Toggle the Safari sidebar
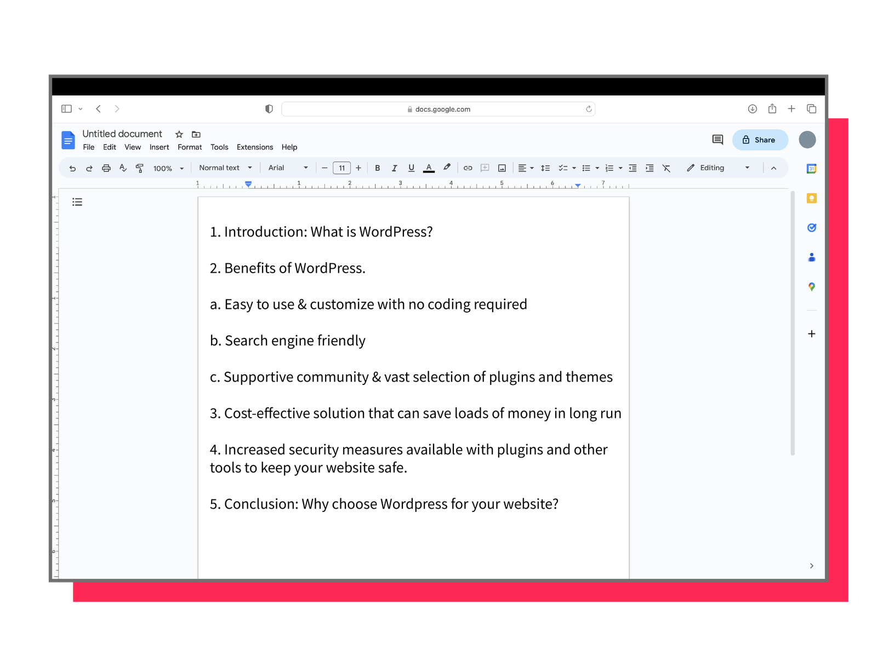This screenshot has width=877, height=657. (66, 109)
